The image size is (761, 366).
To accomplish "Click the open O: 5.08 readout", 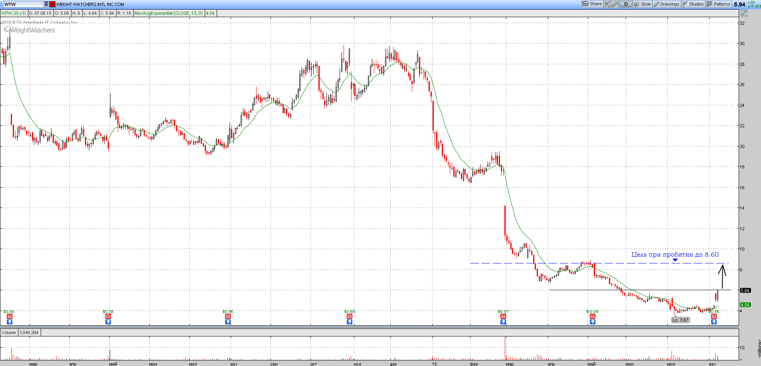I will (62, 13).
